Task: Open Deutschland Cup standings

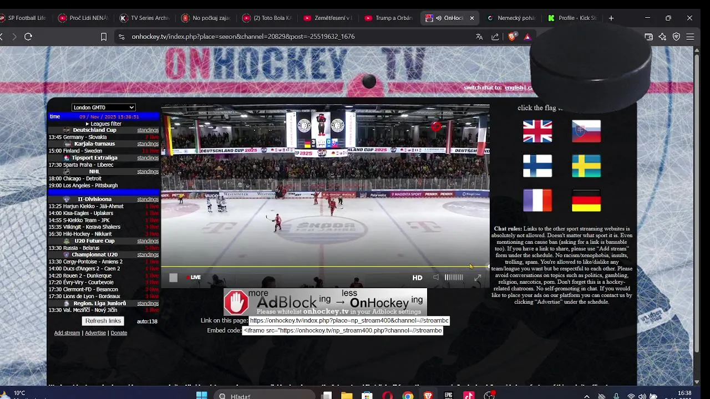Action: tap(148, 130)
